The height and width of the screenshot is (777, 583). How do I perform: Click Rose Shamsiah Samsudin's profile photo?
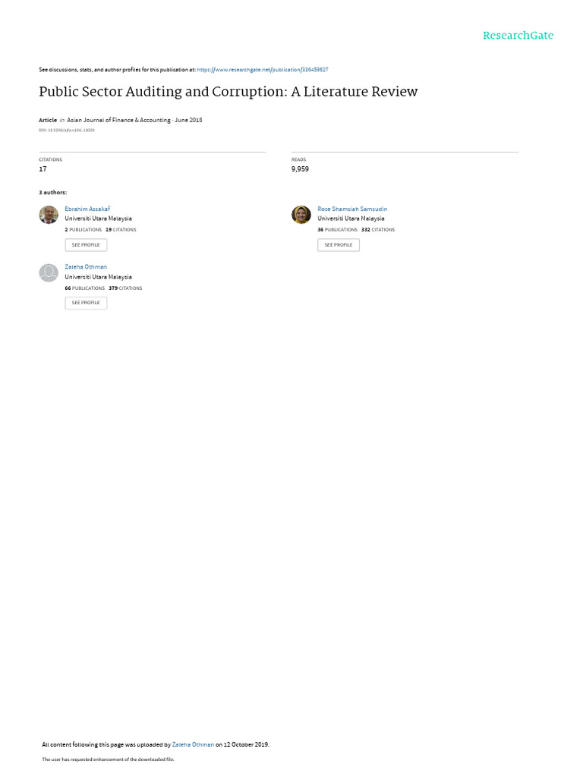click(301, 215)
